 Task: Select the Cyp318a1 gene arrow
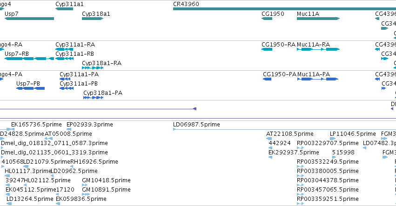pyautogui.click(x=93, y=19)
